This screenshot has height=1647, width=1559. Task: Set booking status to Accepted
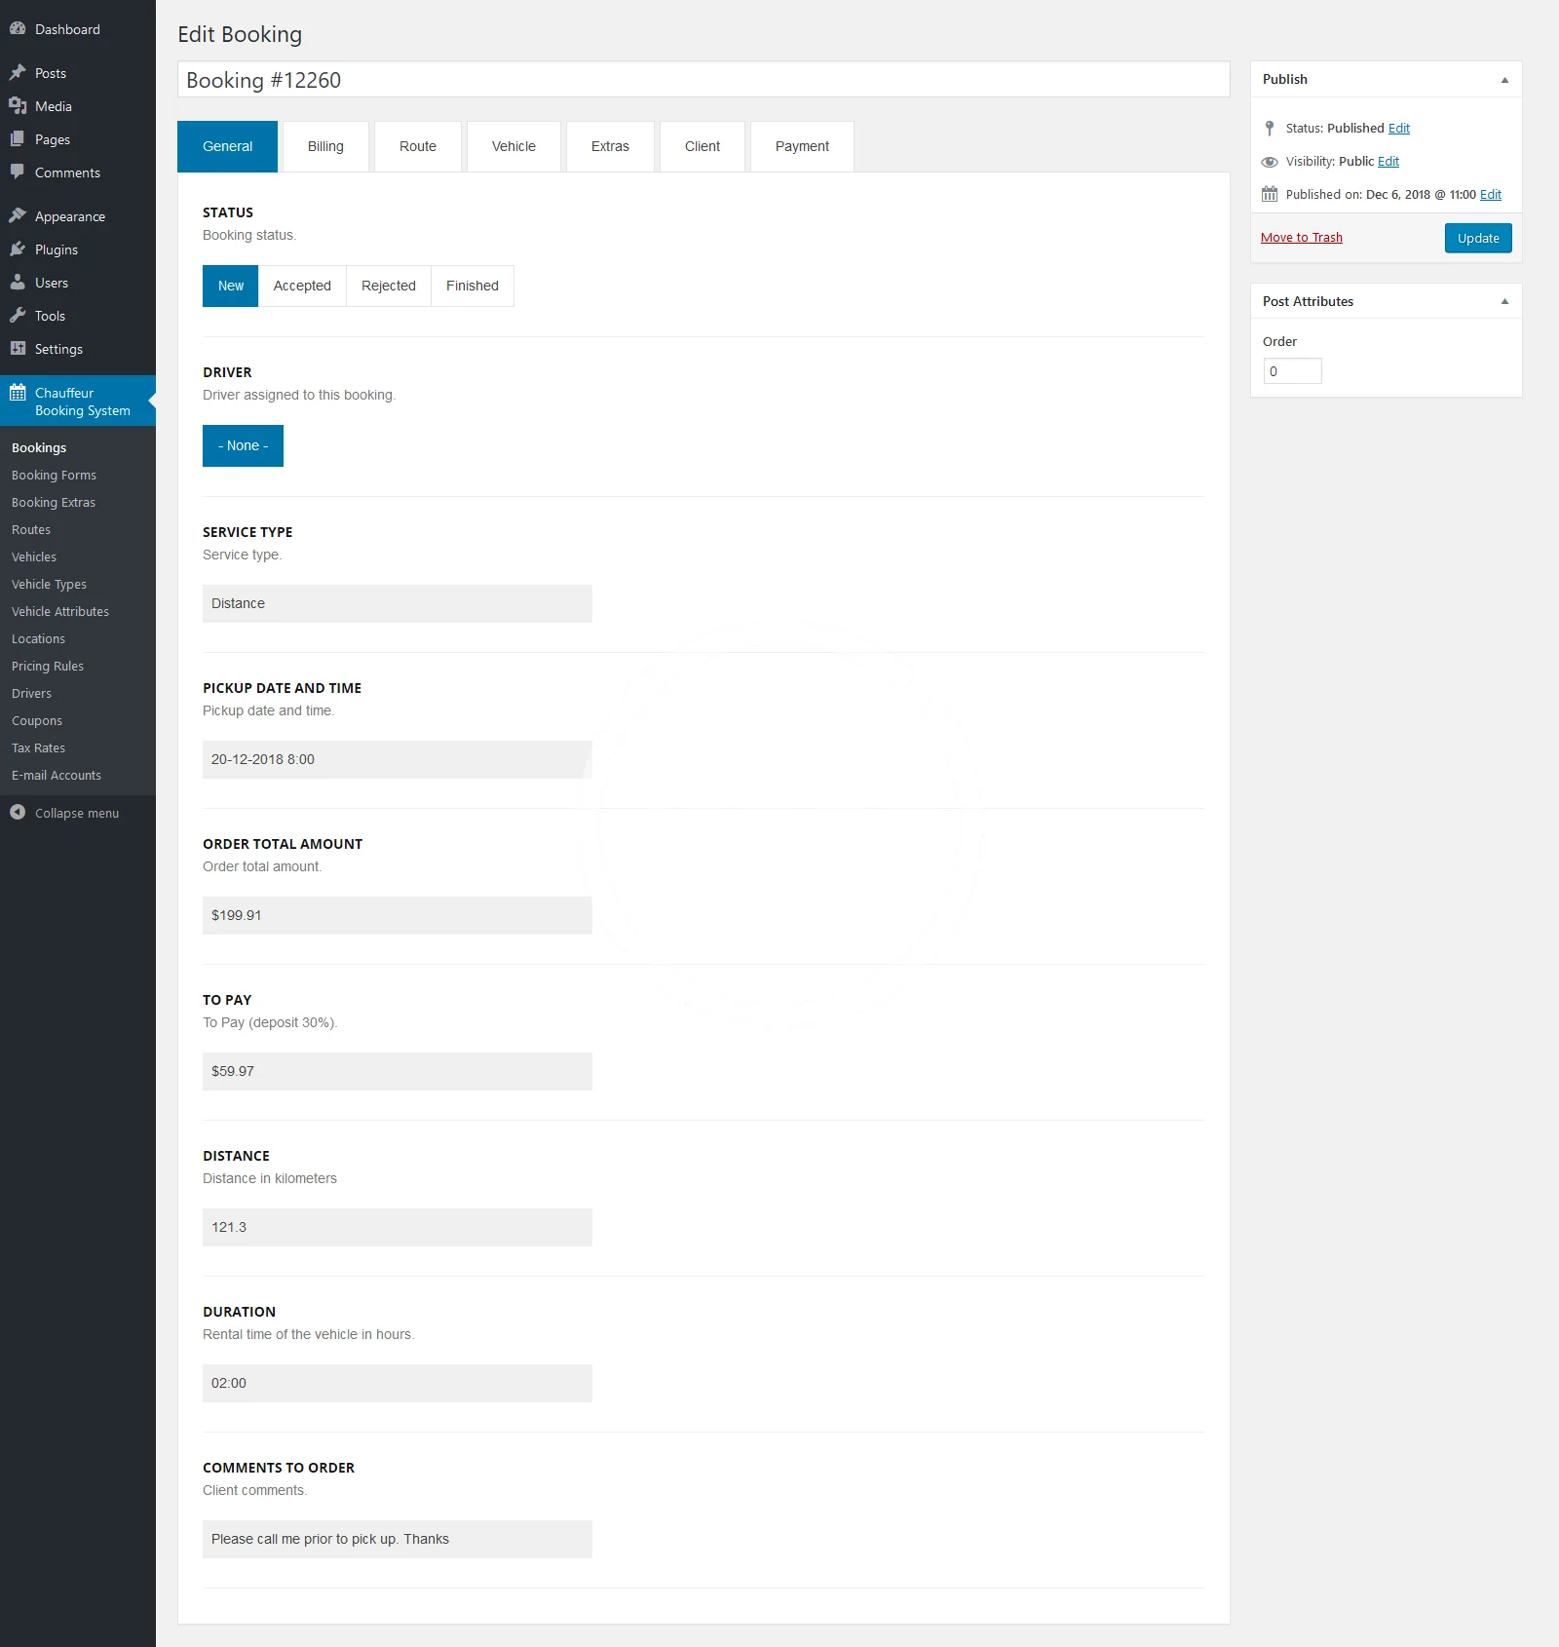pyautogui.click(x=302, y=287)
